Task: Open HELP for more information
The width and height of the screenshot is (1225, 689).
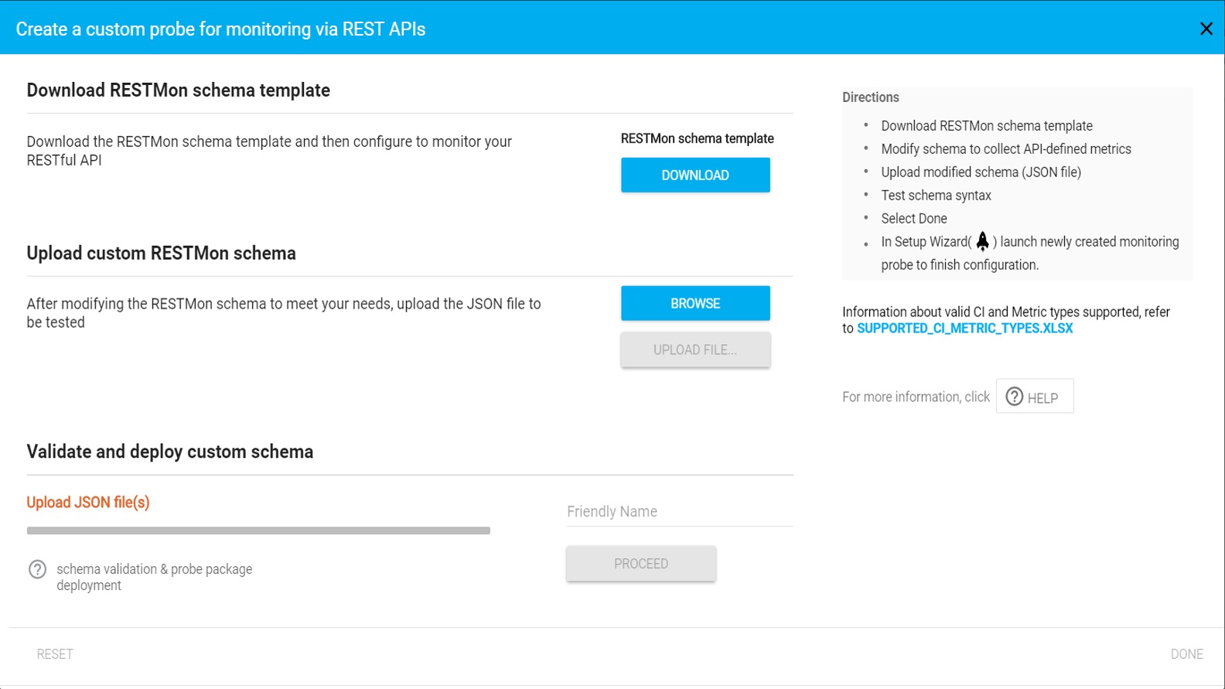Action: pos(1034,397)
